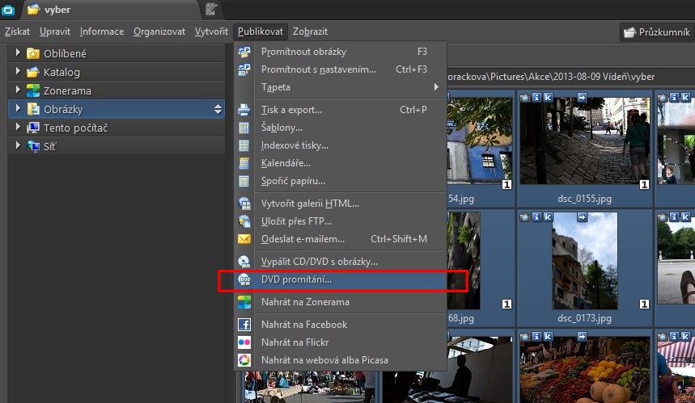695x403 pixels.
Task: Expand the Oblíbené tree node
Action: tap(18, 52)
